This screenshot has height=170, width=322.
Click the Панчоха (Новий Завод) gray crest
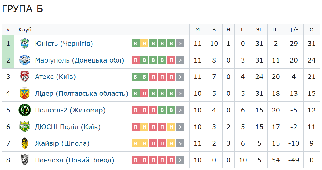[x=25, y=160]
